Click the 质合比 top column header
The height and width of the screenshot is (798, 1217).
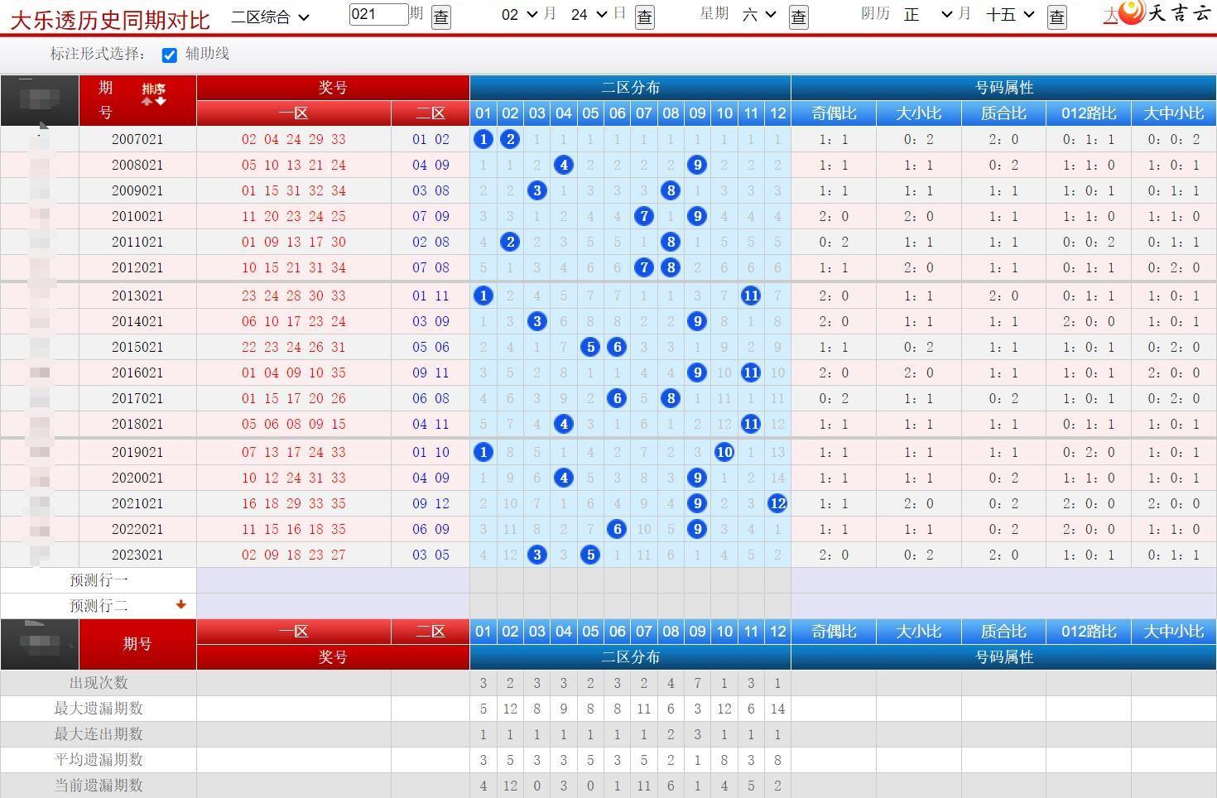[x=1003, y=113]
